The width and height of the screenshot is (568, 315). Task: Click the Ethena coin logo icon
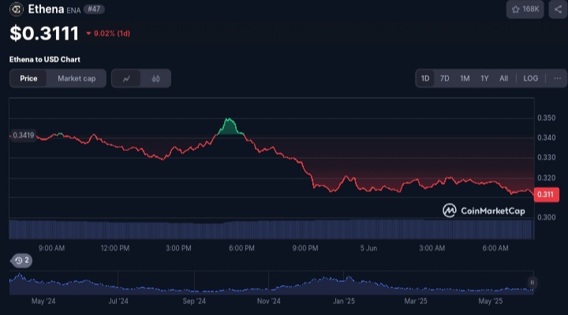tap(17, 9)
